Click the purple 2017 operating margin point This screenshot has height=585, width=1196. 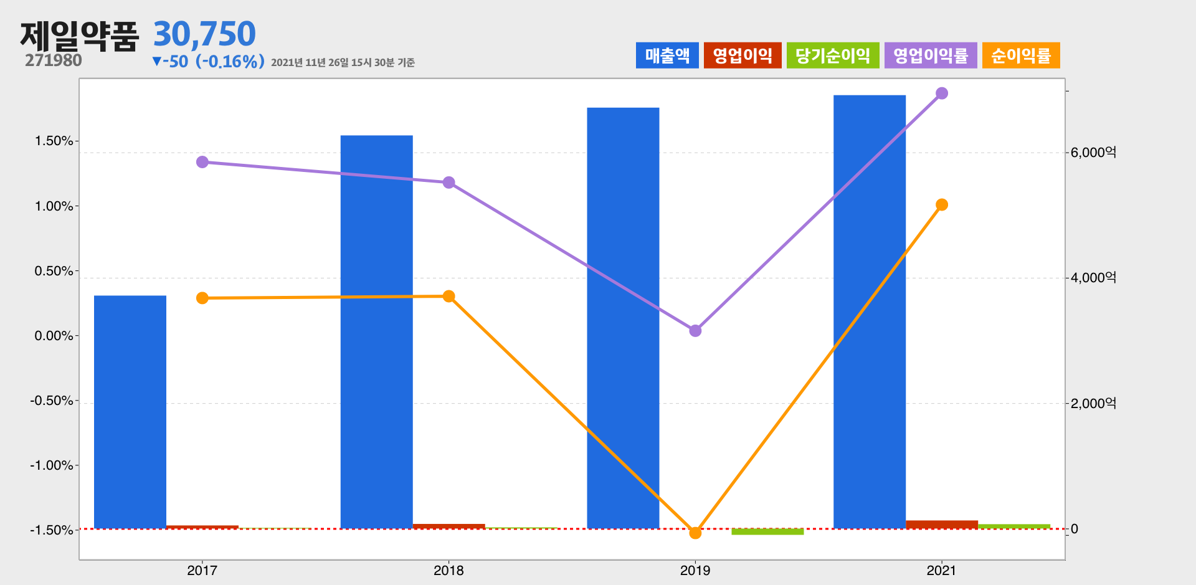pyautogui.click(x=202, y=162)
